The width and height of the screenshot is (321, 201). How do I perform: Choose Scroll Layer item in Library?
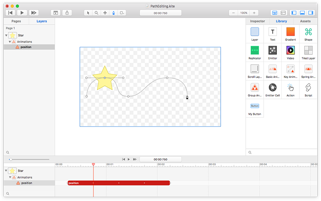(x=255, y=71)
